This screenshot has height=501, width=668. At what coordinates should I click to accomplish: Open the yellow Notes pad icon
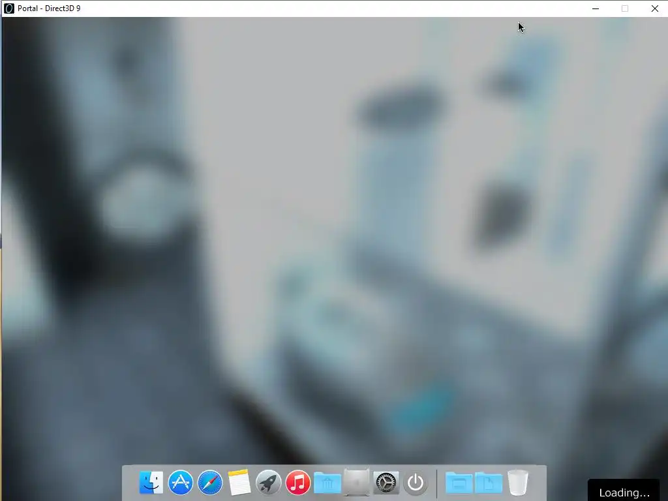point(239,483)
